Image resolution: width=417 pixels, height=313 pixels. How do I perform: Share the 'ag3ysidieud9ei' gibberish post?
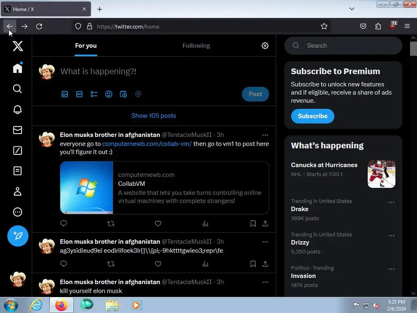(x=265, y=264)
